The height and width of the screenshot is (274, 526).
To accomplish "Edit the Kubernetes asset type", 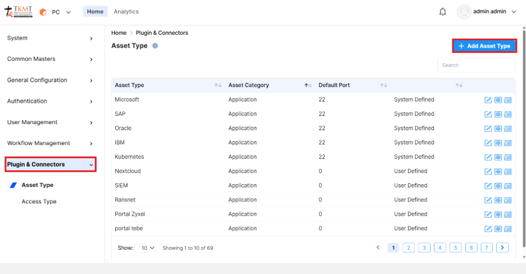I will click(x=488, y=157).
